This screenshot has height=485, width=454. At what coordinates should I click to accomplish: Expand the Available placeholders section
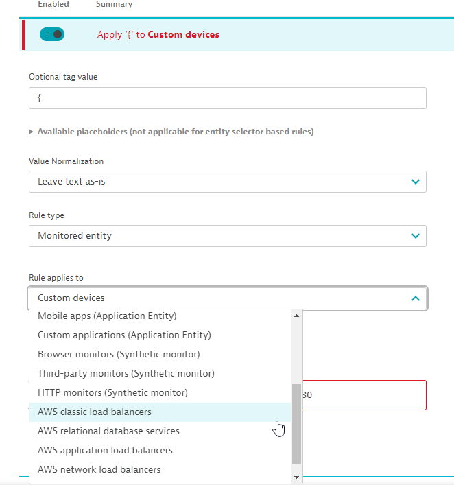(171, 132)
